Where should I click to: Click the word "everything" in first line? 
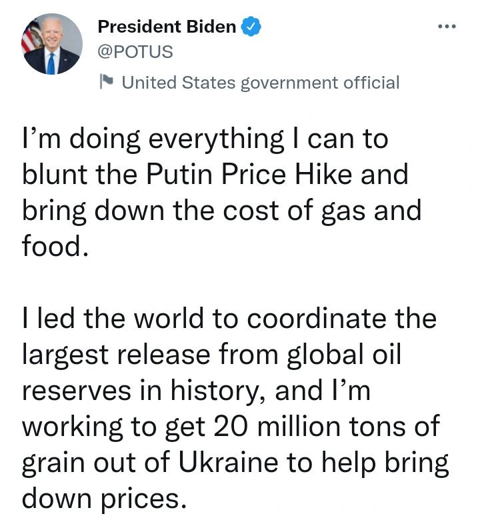coord(215,140)
